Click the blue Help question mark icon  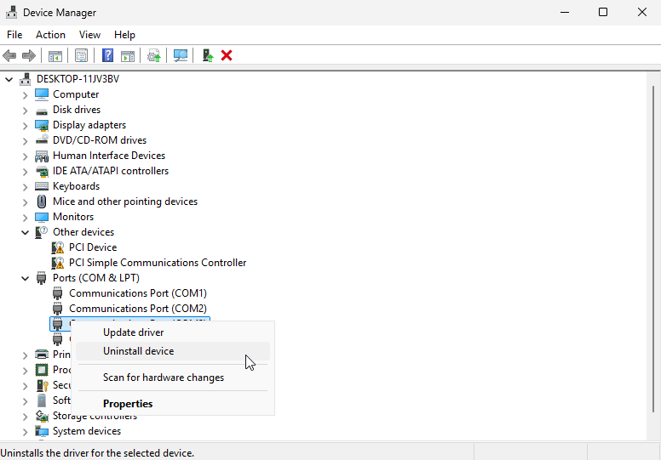click(108, 55)
